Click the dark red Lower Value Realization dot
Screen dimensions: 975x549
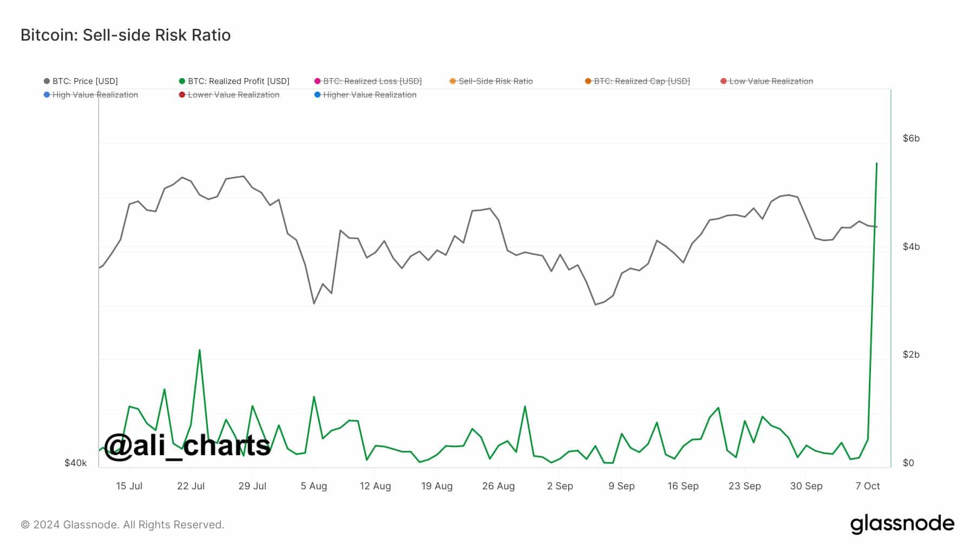pyautogui.click(x=182, y=95)
